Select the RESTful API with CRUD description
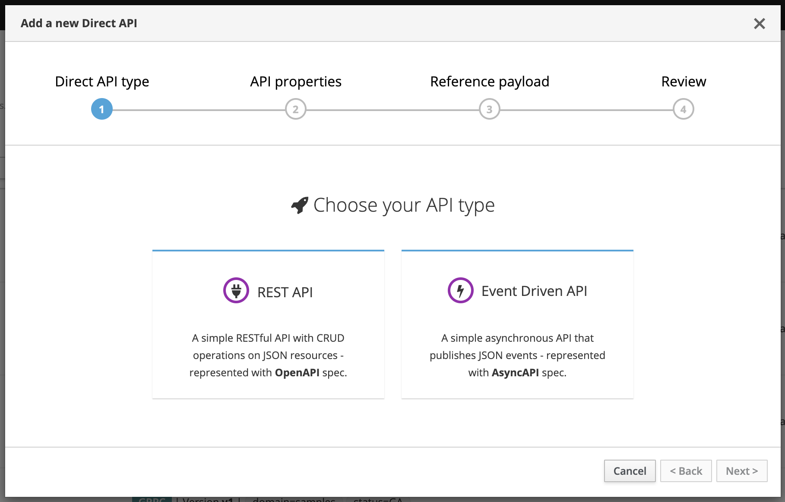This screenshot has width=785, height=502. pyautogui.click(x=268, y=355)
